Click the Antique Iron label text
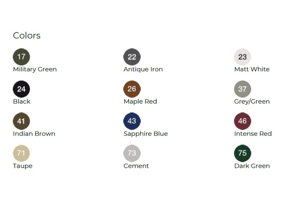The height and width of the screenshot is (216, 288). tap(143, 69)
